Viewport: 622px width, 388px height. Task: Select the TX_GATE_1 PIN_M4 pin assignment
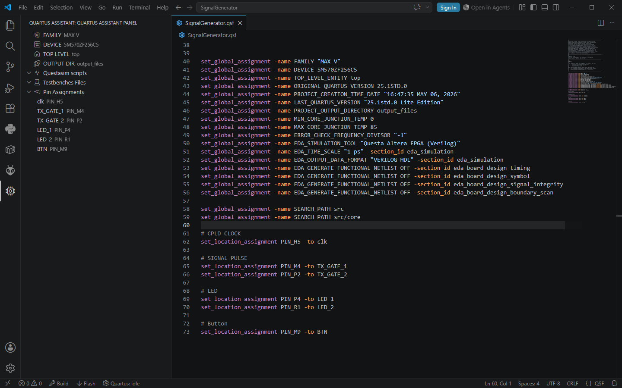96,111
